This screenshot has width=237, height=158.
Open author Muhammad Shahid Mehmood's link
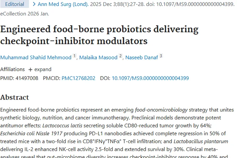pos(36,57)
